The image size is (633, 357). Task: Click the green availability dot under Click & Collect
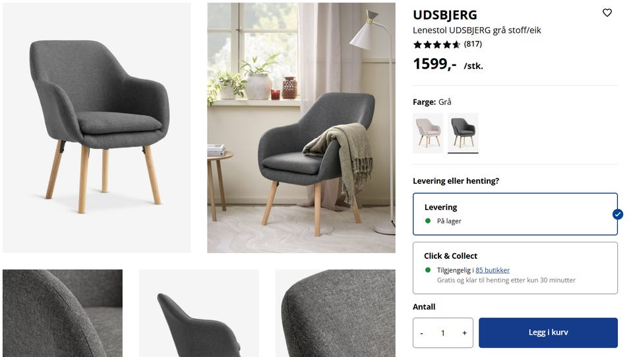pyautogui.click(x=428, y=270)
